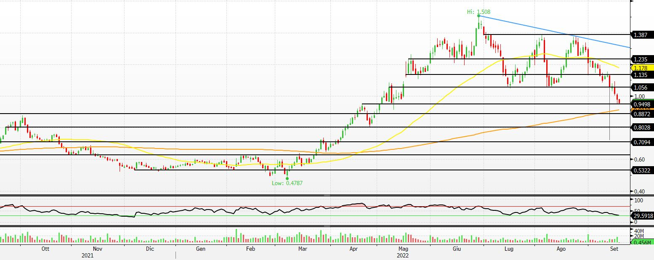Click the Feb month label
This screenshot has width=654, height=260.
pyautogui.click(x=250, y=249)
